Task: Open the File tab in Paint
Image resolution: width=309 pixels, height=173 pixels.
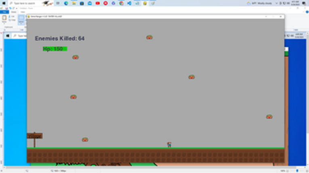Action: [4, 12]
